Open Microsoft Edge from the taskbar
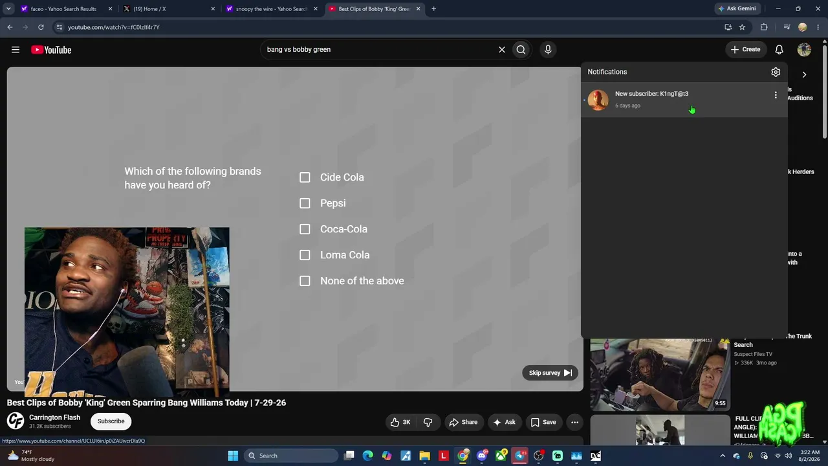 (368, 456)
